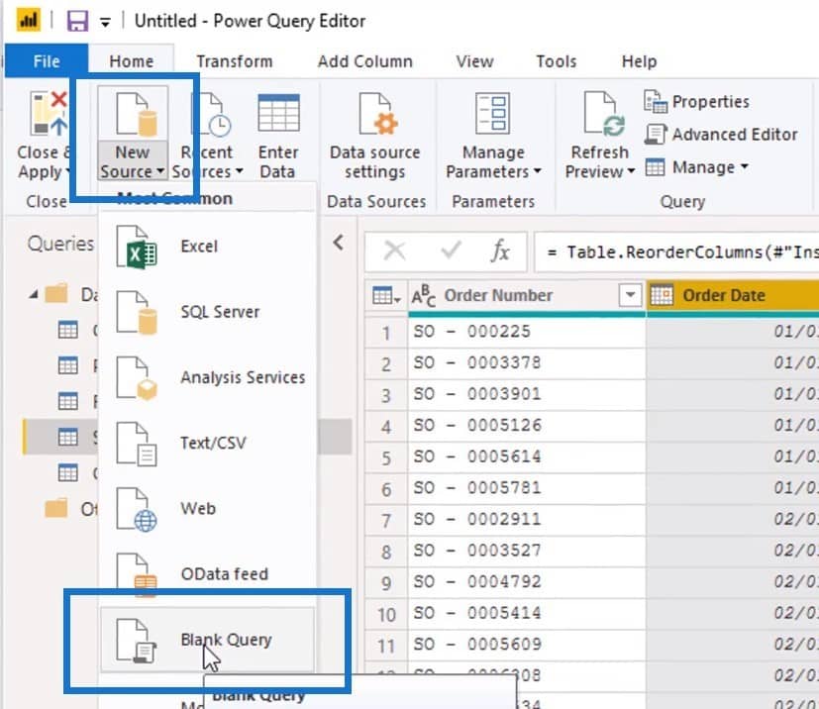The height and width of the screenshot is (709, 819).
Task: Cancel the formula with the X icon
Action: 395,252
